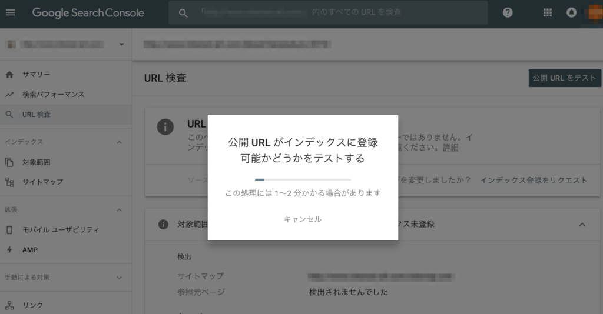Click the home icon beside サマリー
The image size is (603, 314).
(9, 75)
